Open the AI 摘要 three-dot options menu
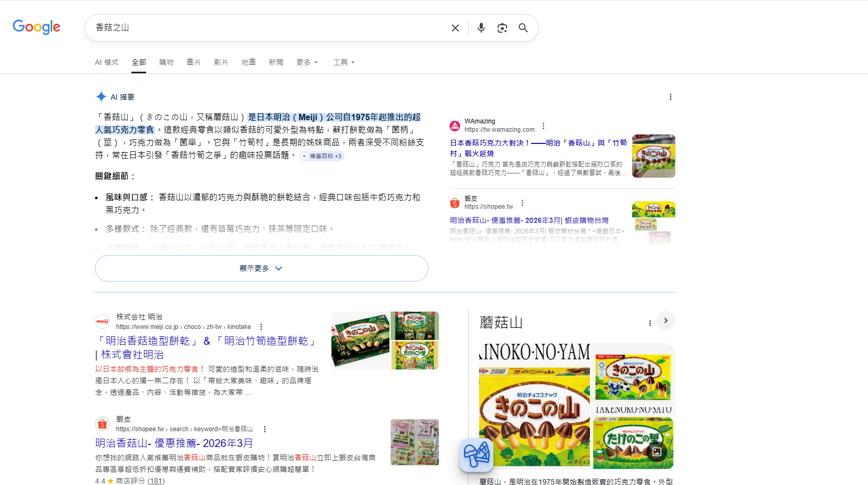This screenshot has height=485, width=868. pyautogui.click(x=670, y=97)
